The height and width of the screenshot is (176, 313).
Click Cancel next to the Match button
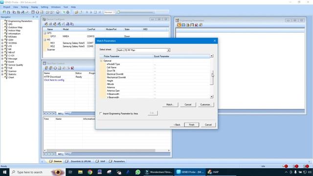188,105
